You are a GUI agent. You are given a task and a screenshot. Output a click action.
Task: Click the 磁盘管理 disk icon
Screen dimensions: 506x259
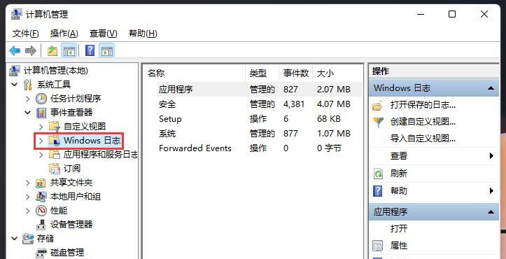click(x=41, y=252)
